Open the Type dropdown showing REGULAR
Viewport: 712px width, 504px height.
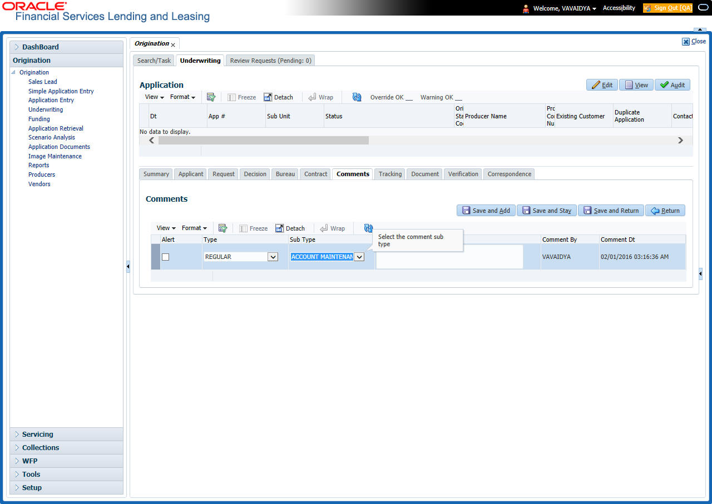(x=273, y=257)
